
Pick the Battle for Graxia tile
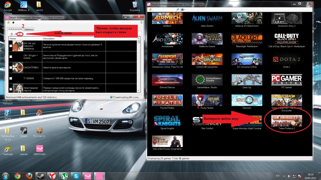click(x=207, y=39)
